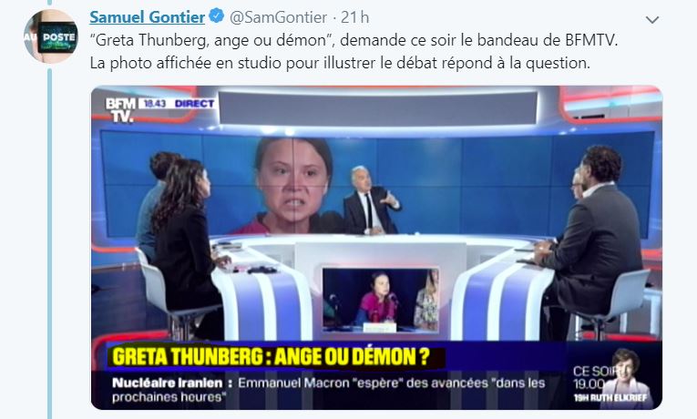
Task: Click the Au Poste profile avatar
Action: (x=50, y=36)
